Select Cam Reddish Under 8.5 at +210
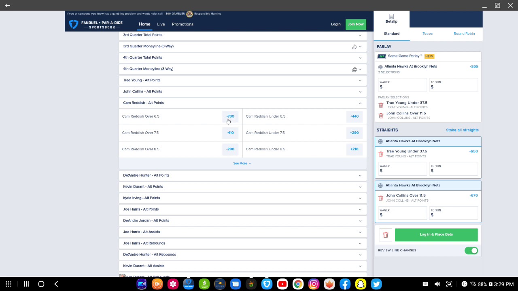Screen dimensions: 518x291 click(x=354, y=149)
